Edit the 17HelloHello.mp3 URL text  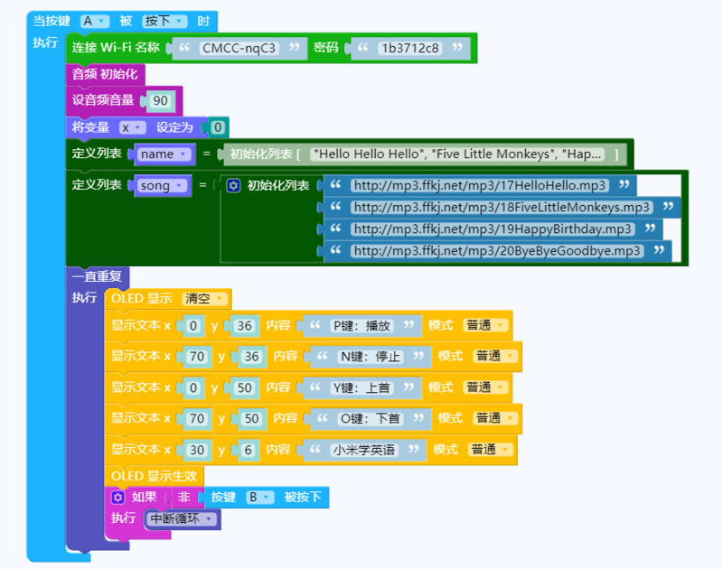click(x=479, y=185)
